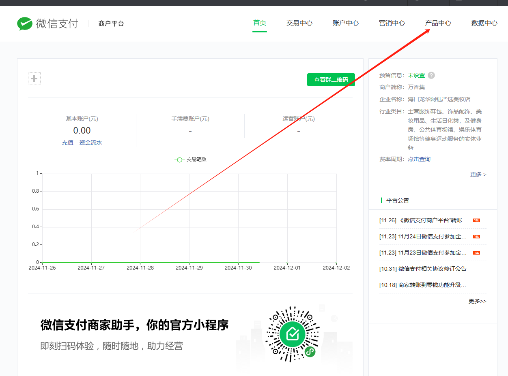Open the 交易中心 menu
This screenshot has height=376, width=508.
(x=299, y=23)
